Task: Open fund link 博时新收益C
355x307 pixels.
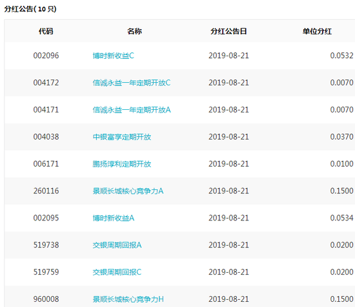Action: coord(113,56)
